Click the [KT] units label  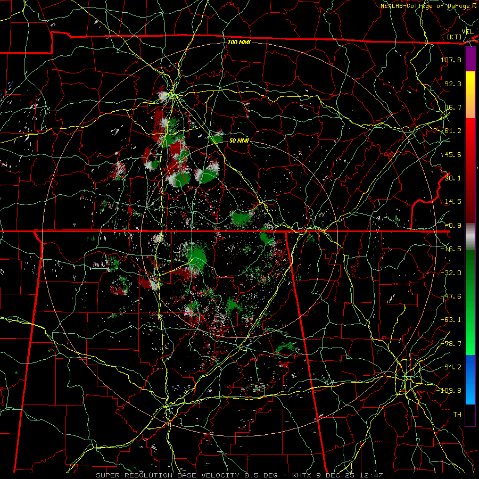[x=455, y=37]
